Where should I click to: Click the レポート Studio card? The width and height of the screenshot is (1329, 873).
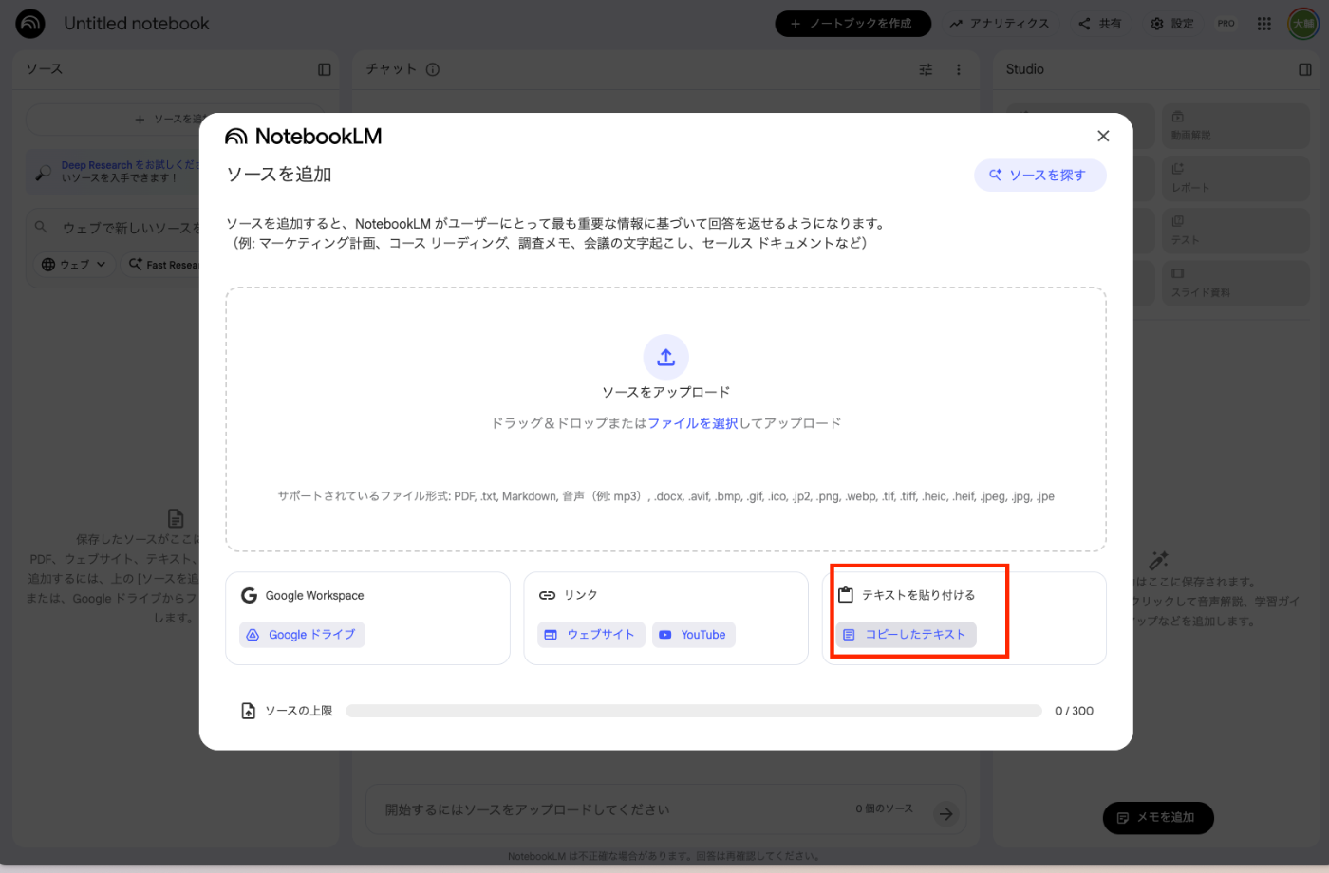[x=1235, y=177]
